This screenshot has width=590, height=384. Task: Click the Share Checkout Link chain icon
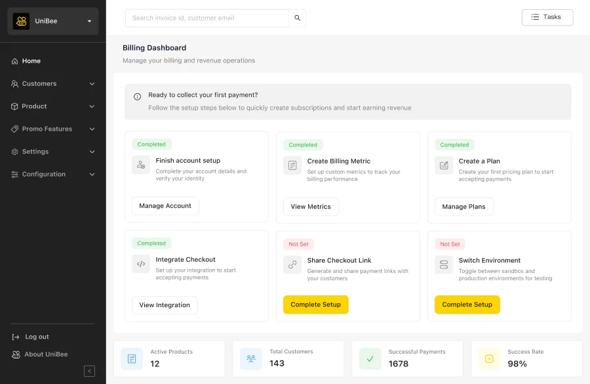[x=292, y=265]
